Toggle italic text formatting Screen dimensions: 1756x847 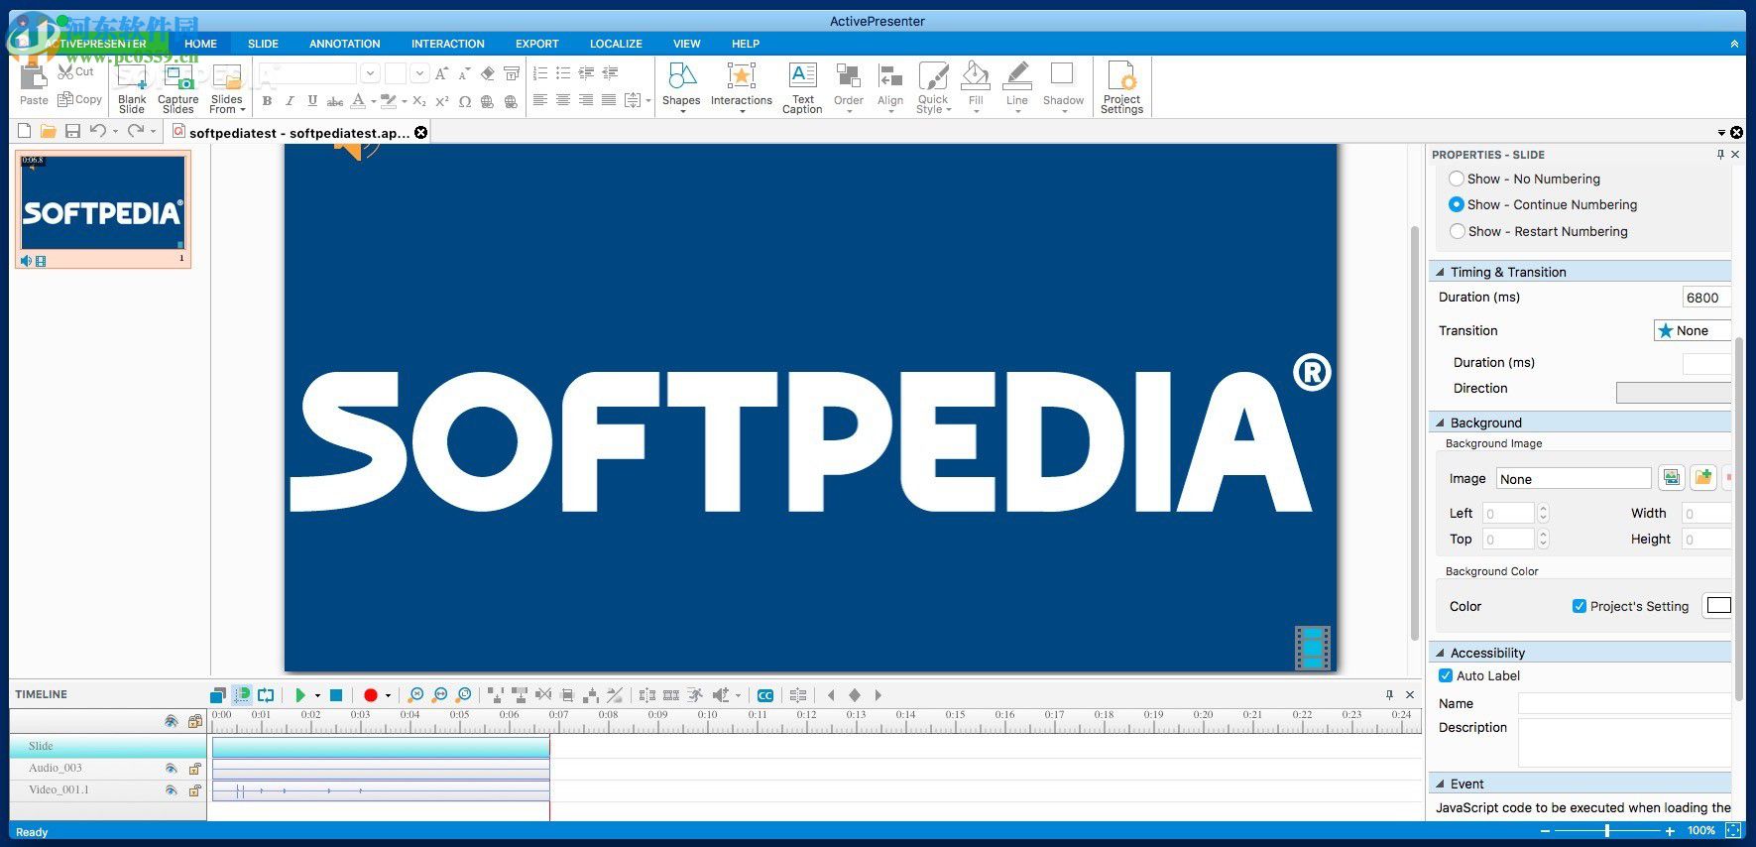tap(290, 101)
